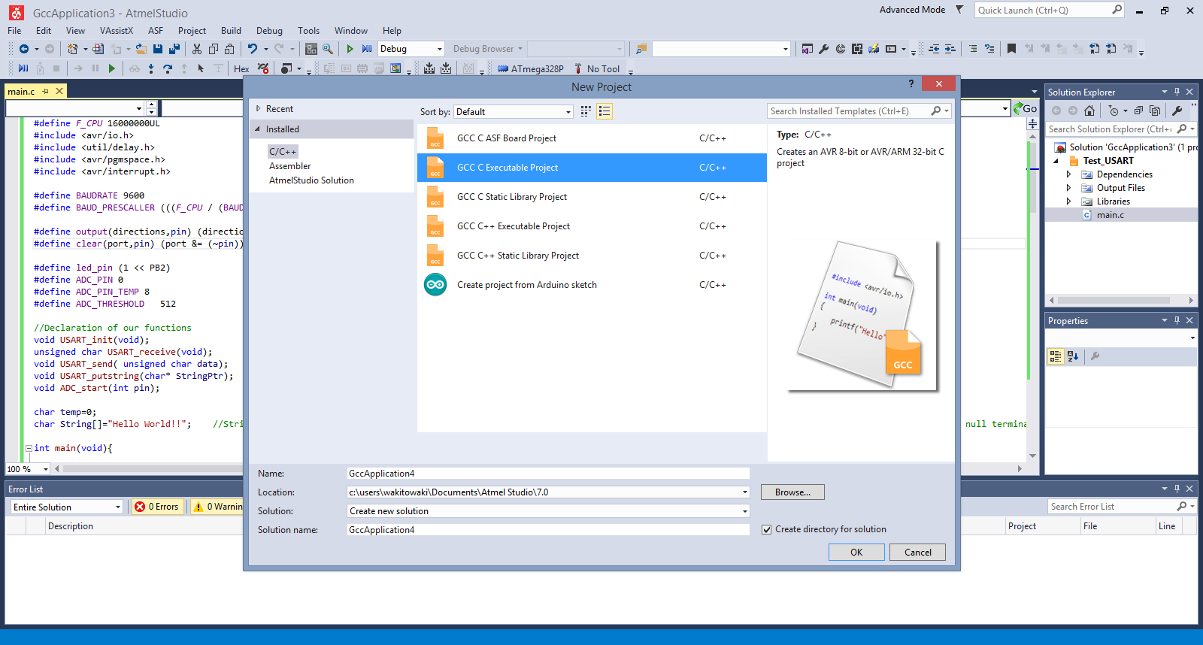This screenshot has width=1203, height=645.
Task: Select C/C++ template category
Action: [x=283, y=152]
